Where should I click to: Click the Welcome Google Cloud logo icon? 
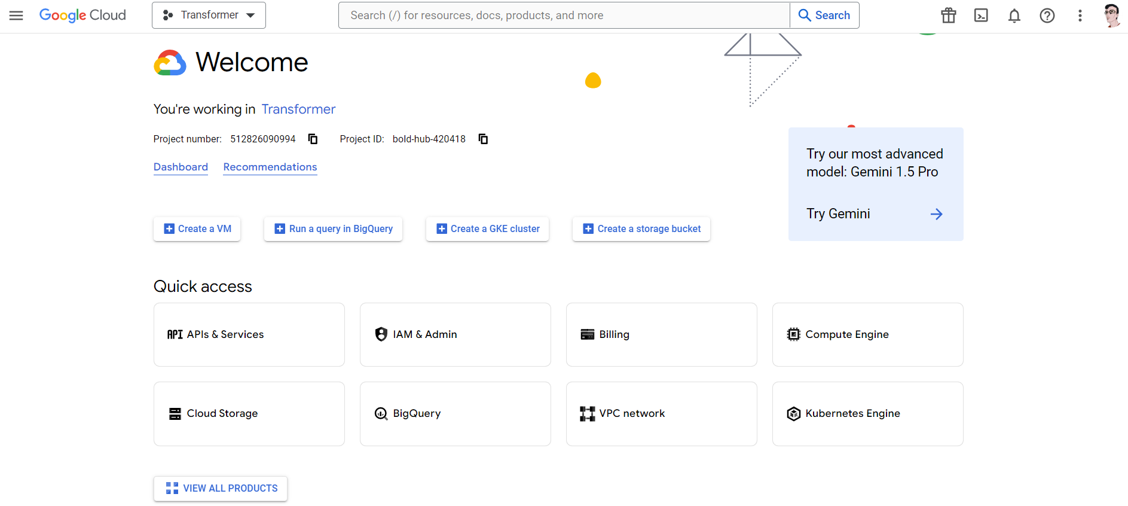pyautogui.click(x=170, y=63)
